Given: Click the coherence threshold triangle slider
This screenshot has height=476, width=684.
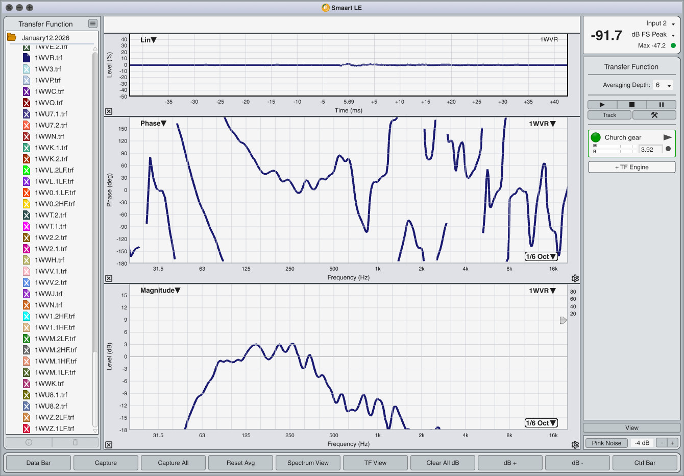Looking at the screenshot, I should point(564,320).
